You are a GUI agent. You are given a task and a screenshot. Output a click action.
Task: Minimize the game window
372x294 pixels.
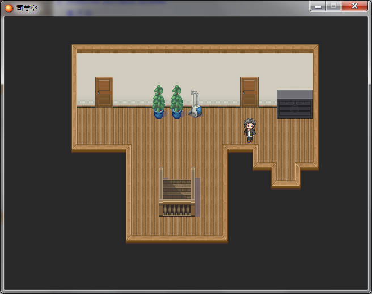point(318,6)
